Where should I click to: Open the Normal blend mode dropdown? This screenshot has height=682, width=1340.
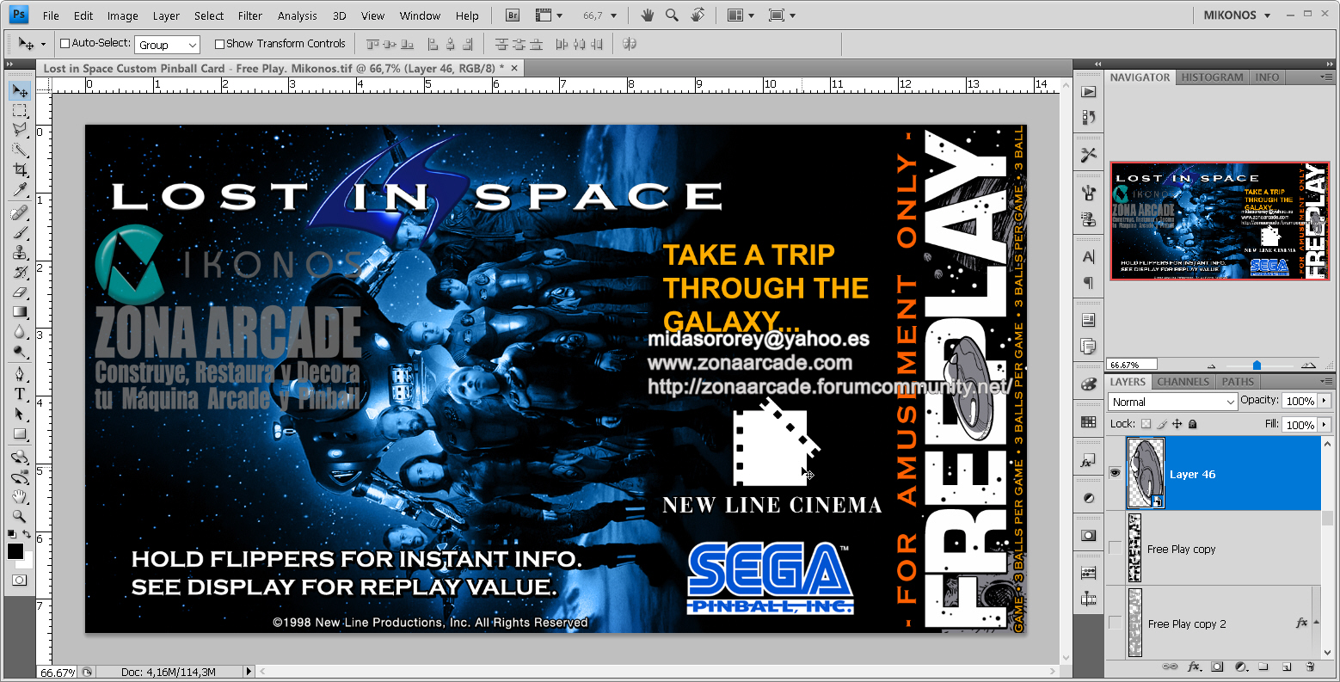[1172, 402]
